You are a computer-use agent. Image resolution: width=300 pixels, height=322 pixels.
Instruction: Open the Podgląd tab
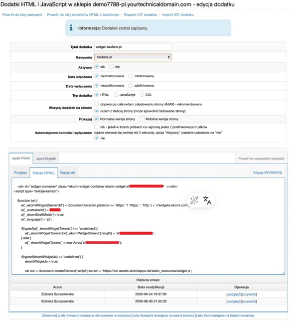click(21, 172)
